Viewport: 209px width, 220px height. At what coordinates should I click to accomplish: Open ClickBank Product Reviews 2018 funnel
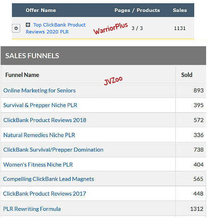[45, 120]
